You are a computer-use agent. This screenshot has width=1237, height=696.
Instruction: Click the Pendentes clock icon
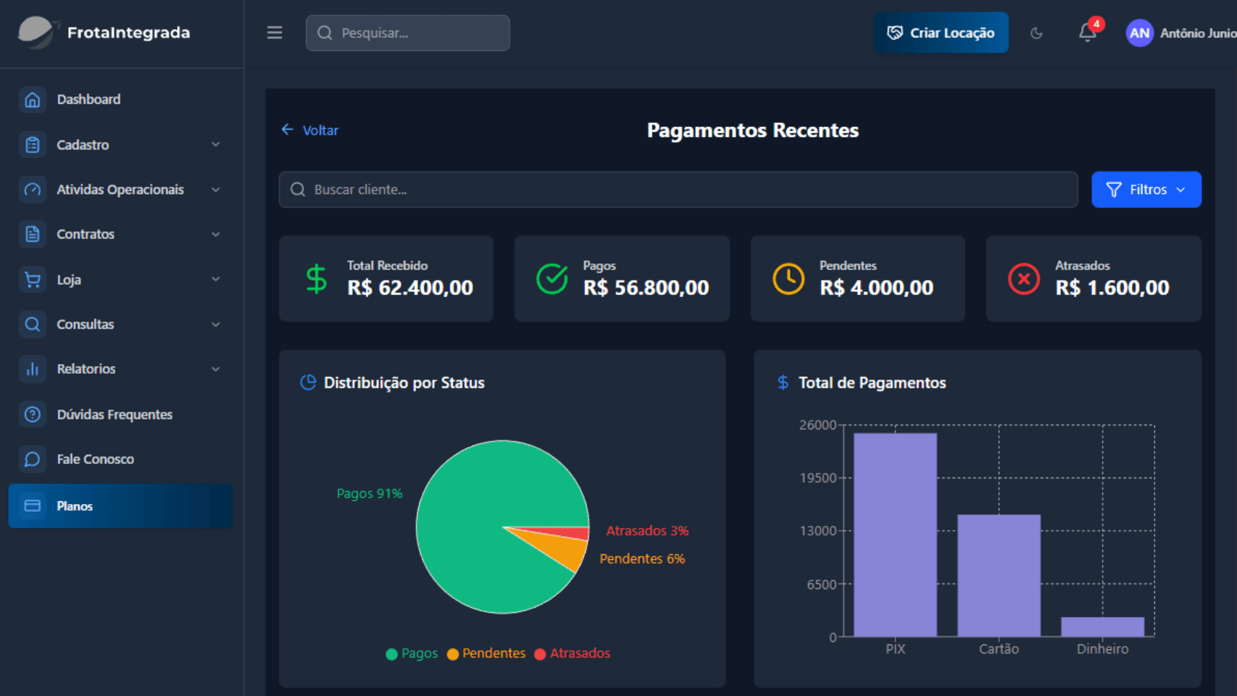pyautogui.click(x=788, y=279)
